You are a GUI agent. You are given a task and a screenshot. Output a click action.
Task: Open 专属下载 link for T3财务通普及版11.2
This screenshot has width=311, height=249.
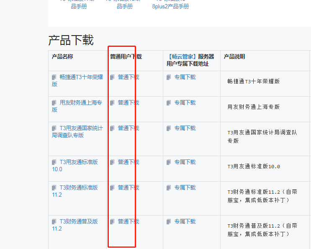(185, 221)
